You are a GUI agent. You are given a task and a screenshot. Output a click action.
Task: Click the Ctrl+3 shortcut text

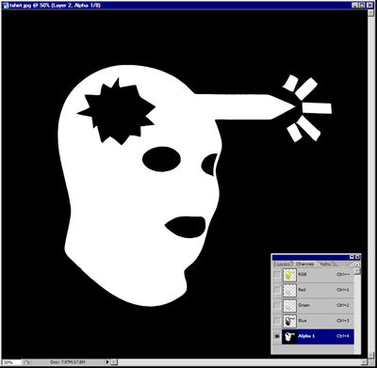[x=343, y=320]
